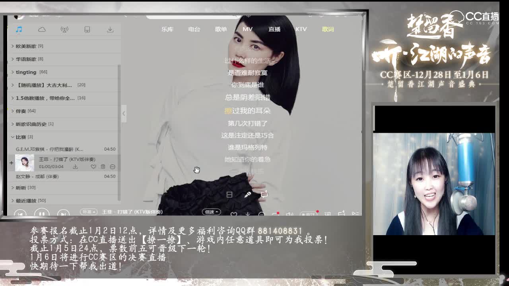Viewport: 509px width, 286px height.
Task: Play the previous track
Action: pos(20,214)
